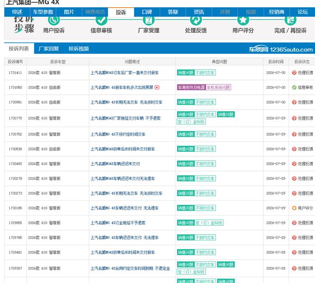Open complaint 上汽名爵MG4X车辆迟迟未交付无法提车
Image resolution: width=315 pixels, height=283 pixels.
point(123,178)
